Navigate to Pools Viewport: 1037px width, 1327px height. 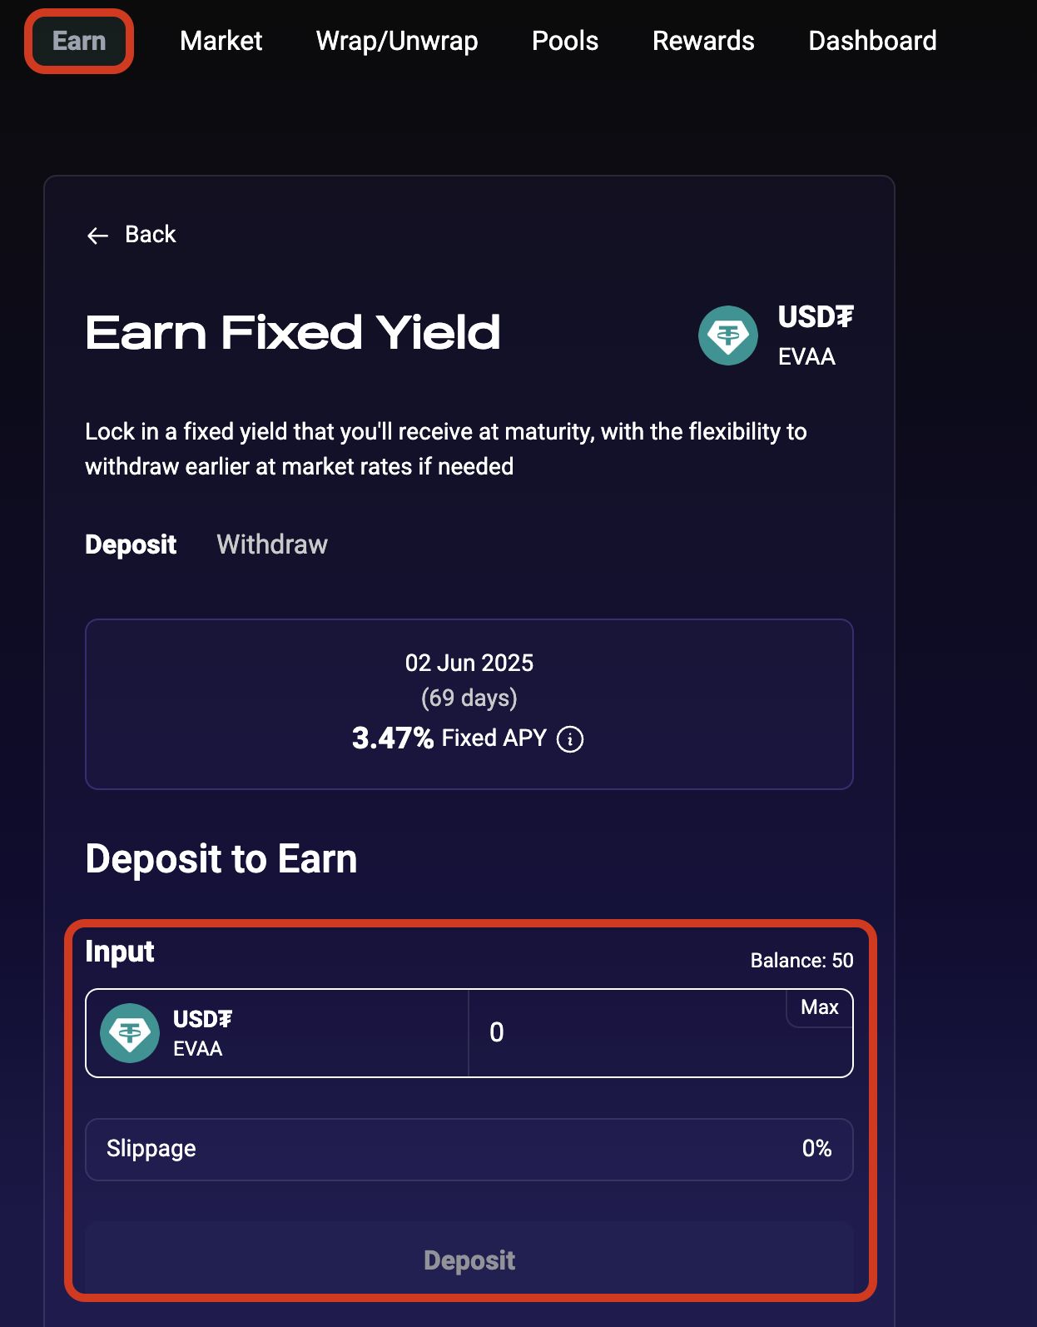[x=565, y=41]
